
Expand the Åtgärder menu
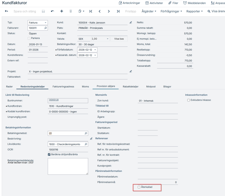149,11
